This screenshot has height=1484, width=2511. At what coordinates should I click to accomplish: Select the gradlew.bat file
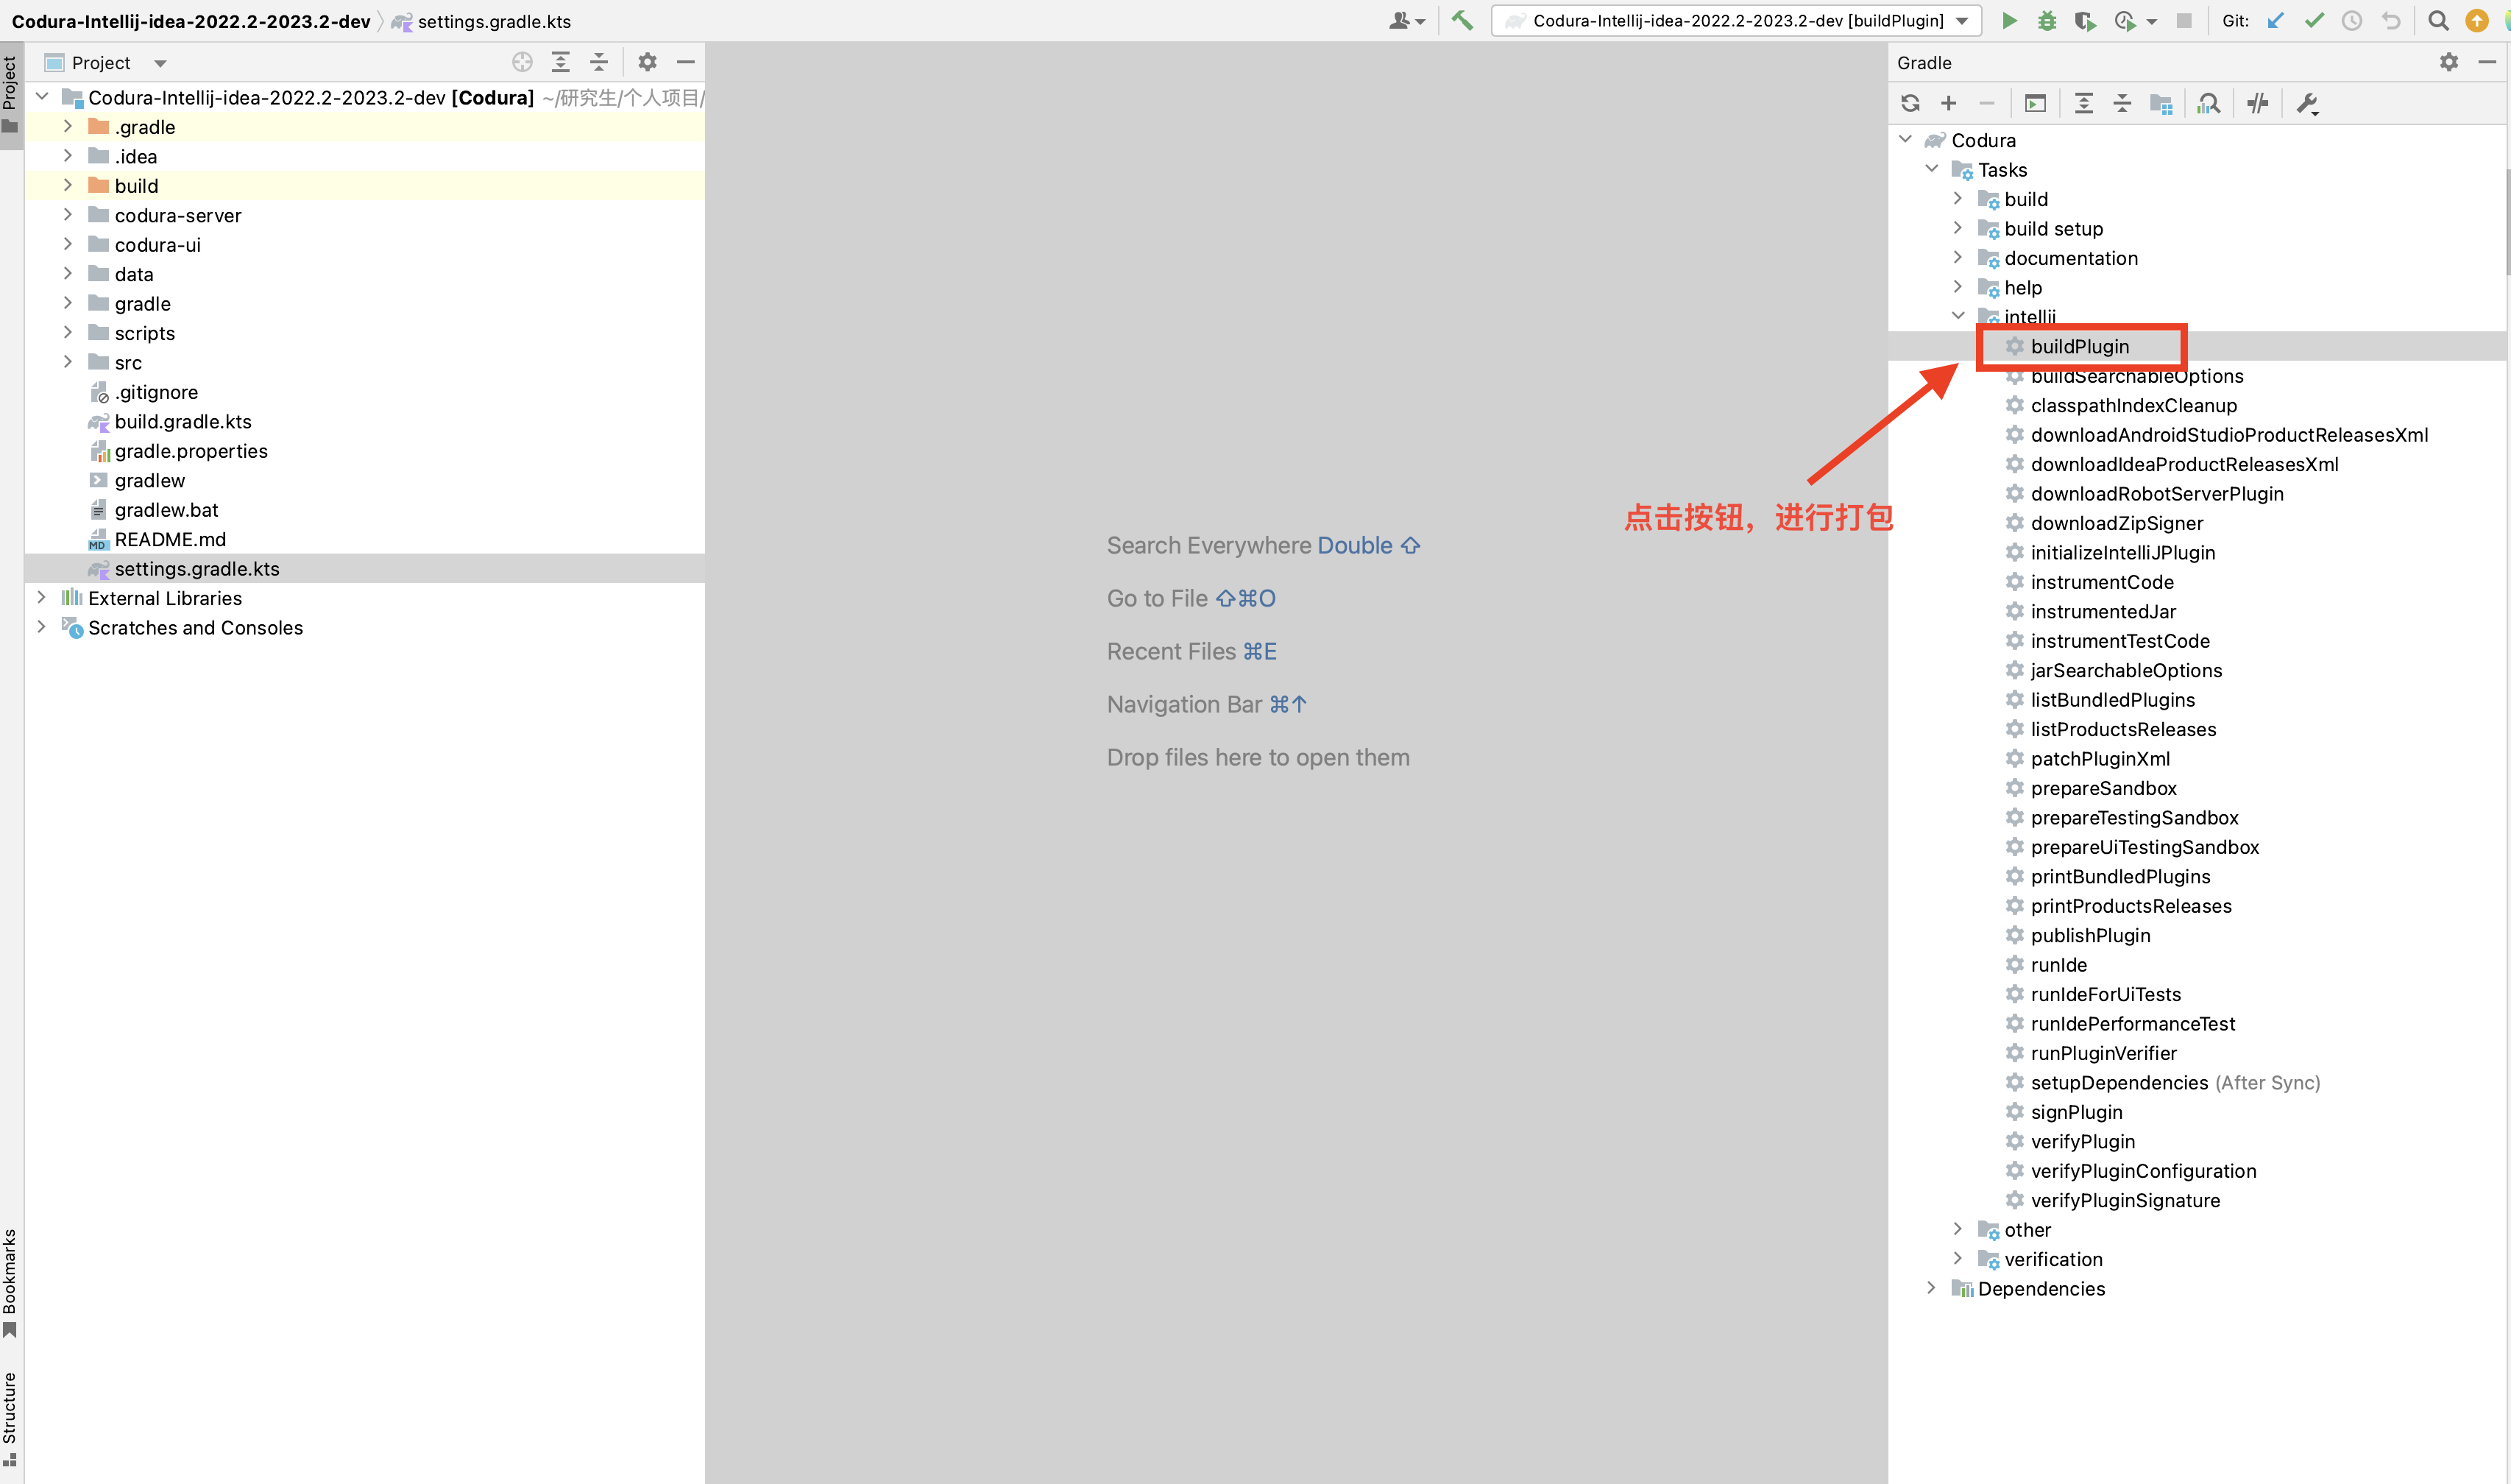click(x=166, y=509)
